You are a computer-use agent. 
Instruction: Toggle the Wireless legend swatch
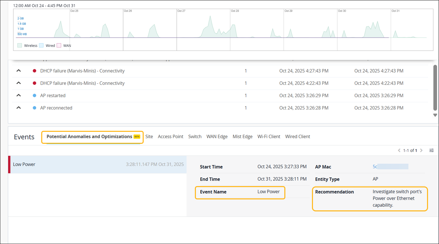point(20,46)
